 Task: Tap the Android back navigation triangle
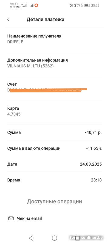coord(31,238)
